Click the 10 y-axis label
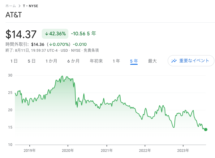215x158 pixels. [x=10, y=145]
